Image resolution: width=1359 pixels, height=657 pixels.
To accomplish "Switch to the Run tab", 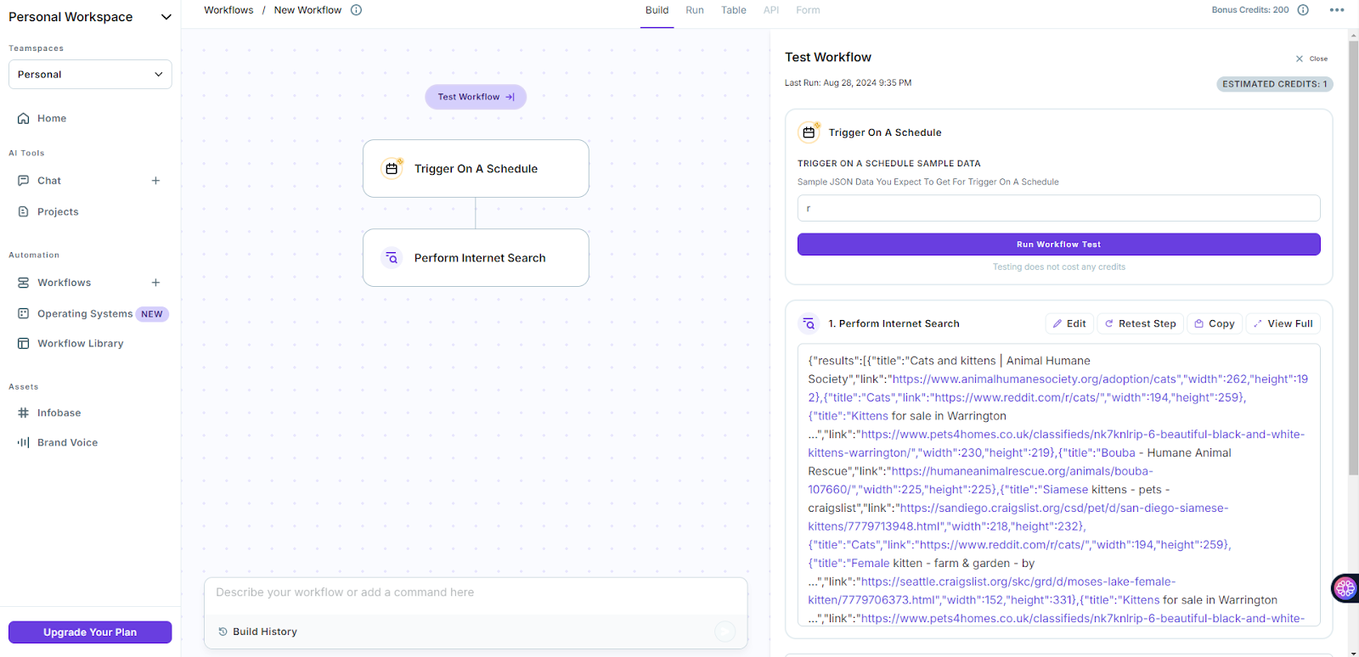I will (695, 10).
